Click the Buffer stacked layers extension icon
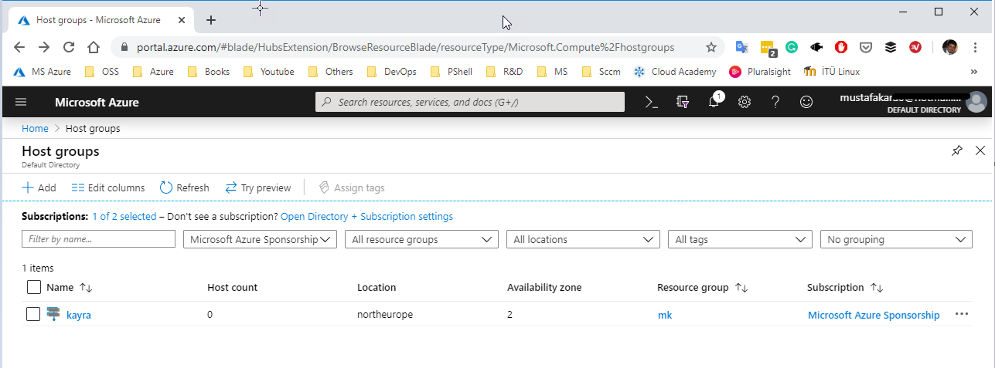 [x=891, y=47]
